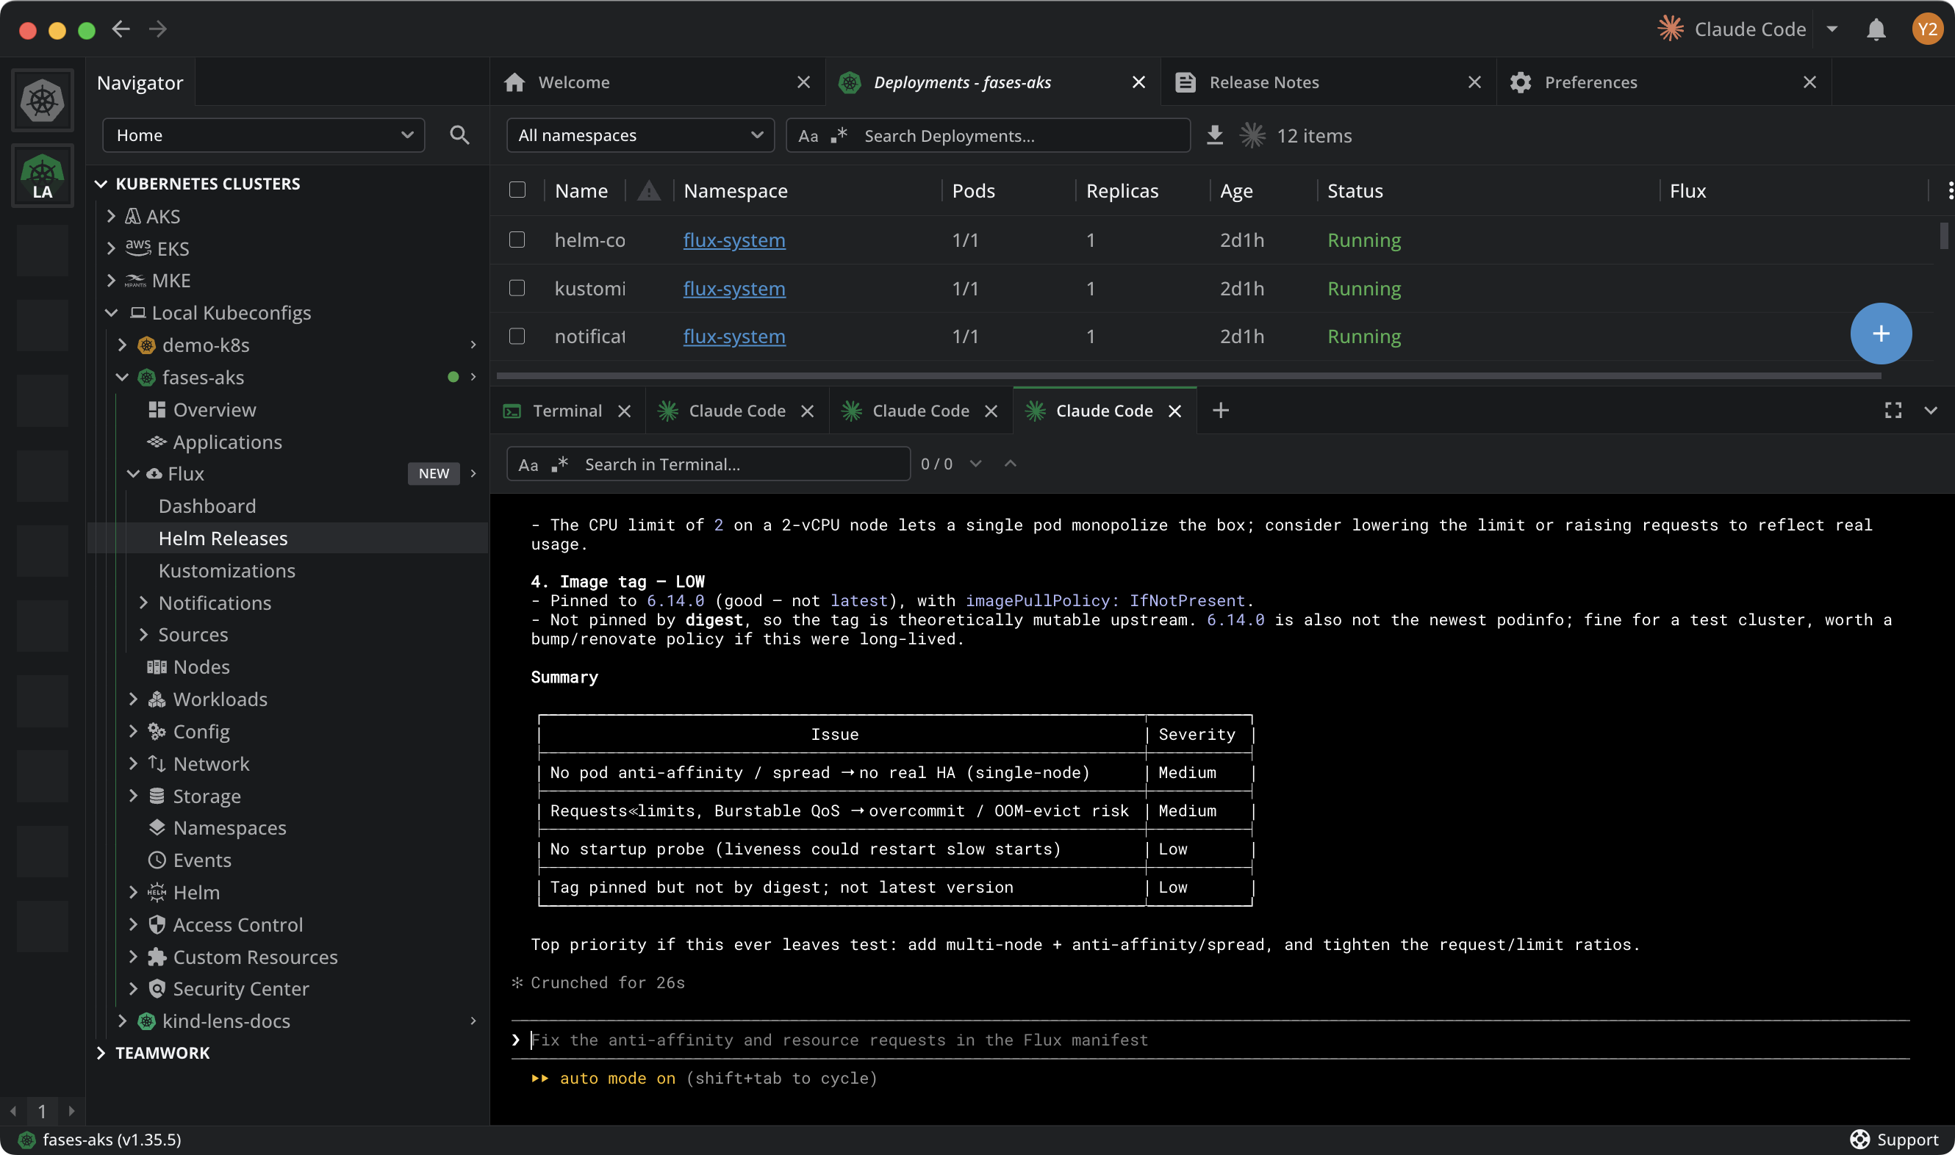Expand the TEAMWORK section

(101, 1053)
